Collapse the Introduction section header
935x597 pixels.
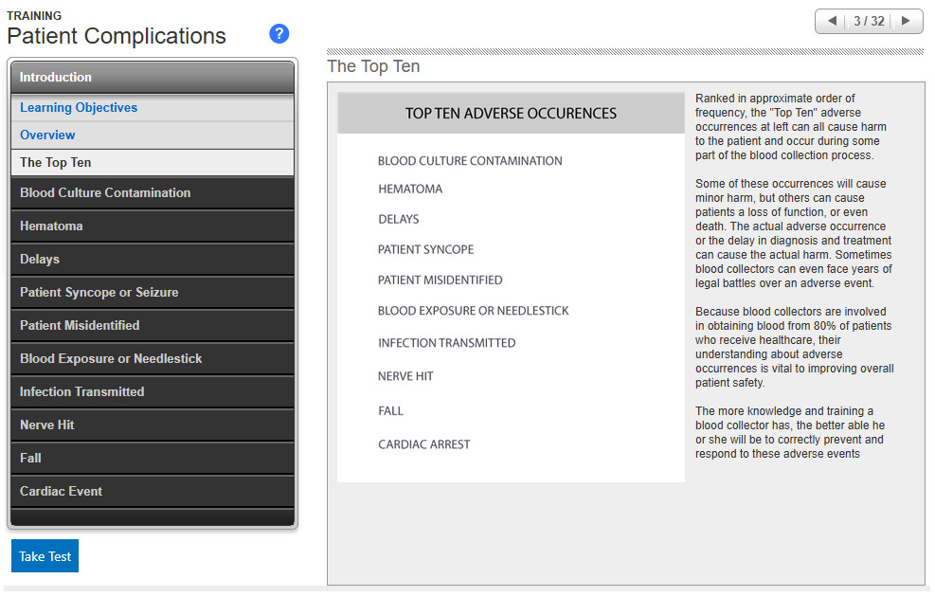click(x=153, y=78)
